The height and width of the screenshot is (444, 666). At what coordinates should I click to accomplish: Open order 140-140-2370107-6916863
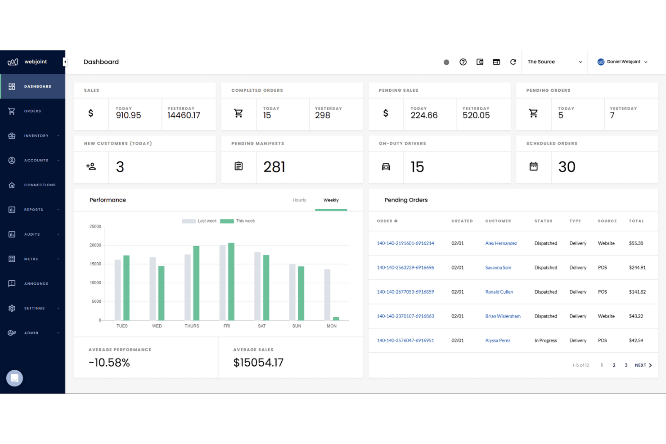pyautogui.click(x=405, y=316)
